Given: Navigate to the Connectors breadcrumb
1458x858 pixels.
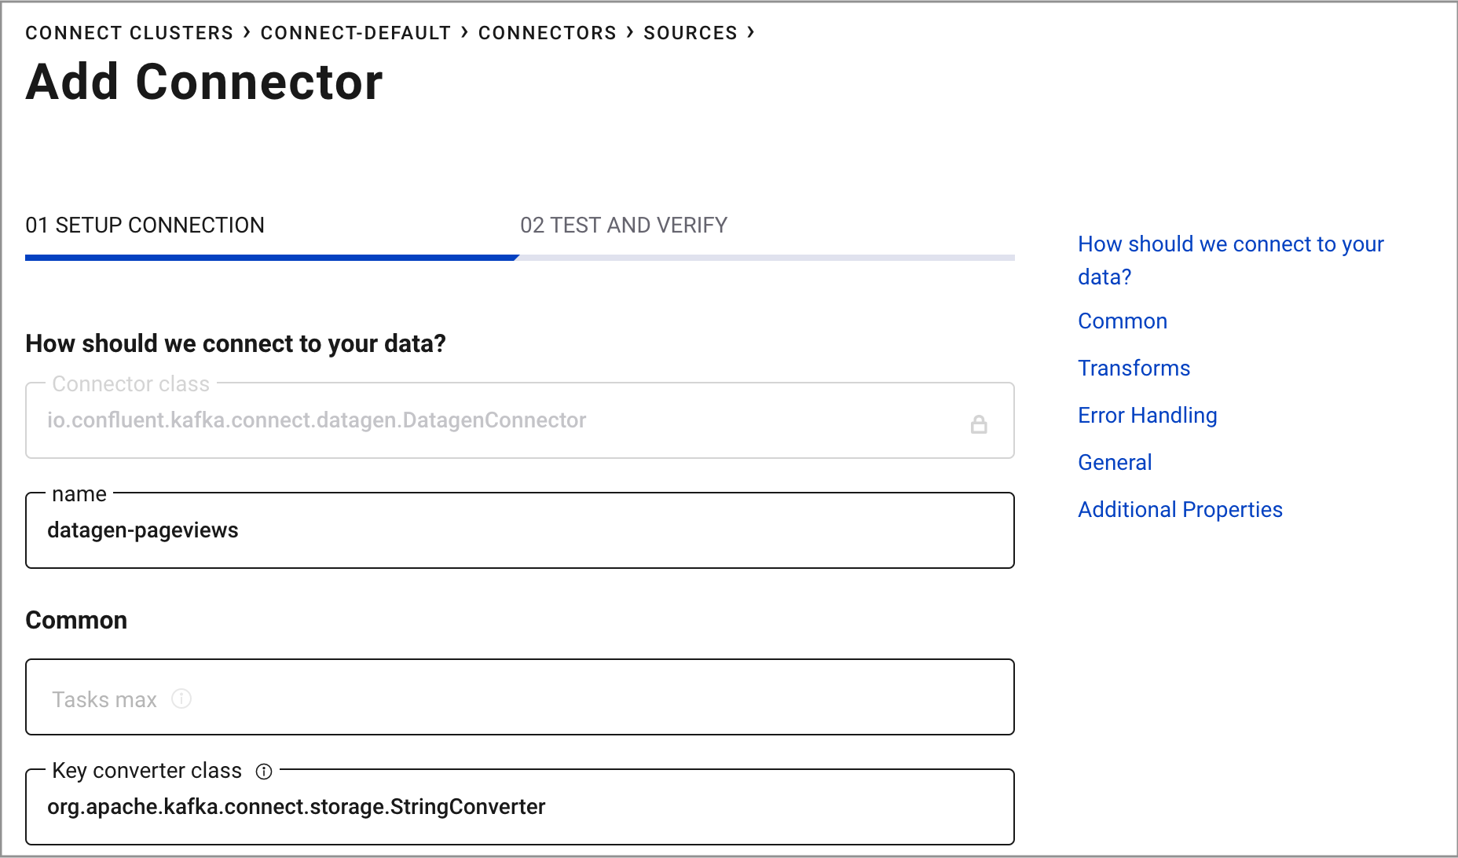Looking at the screenshot, I should [547, 33].
